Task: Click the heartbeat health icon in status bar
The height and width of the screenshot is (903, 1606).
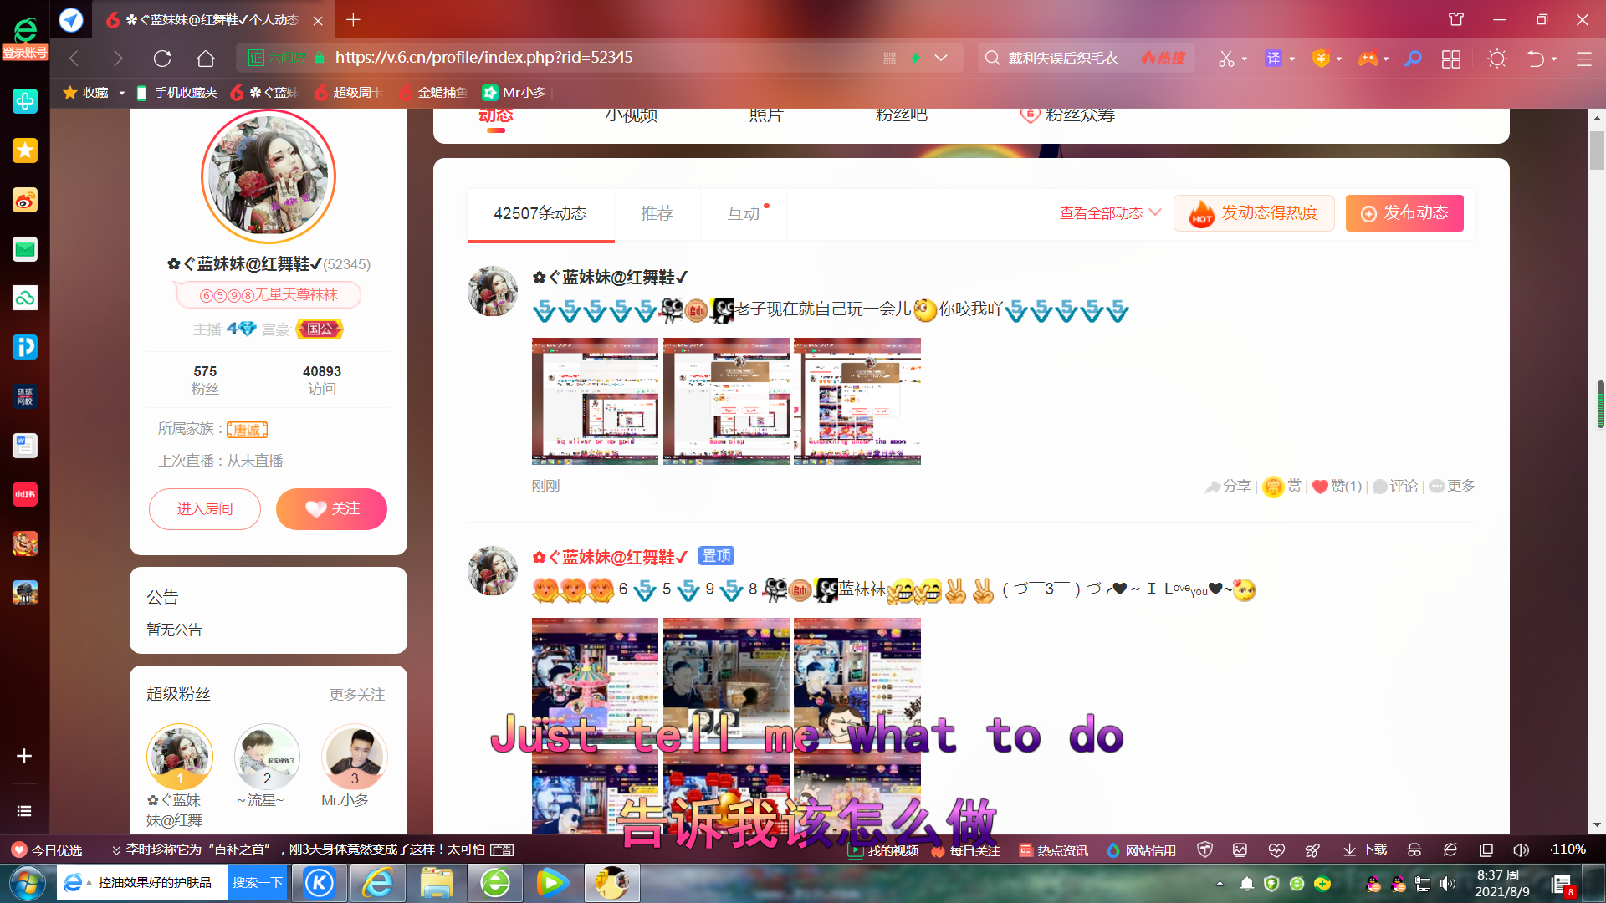Action: click(x=1276, y=850)
